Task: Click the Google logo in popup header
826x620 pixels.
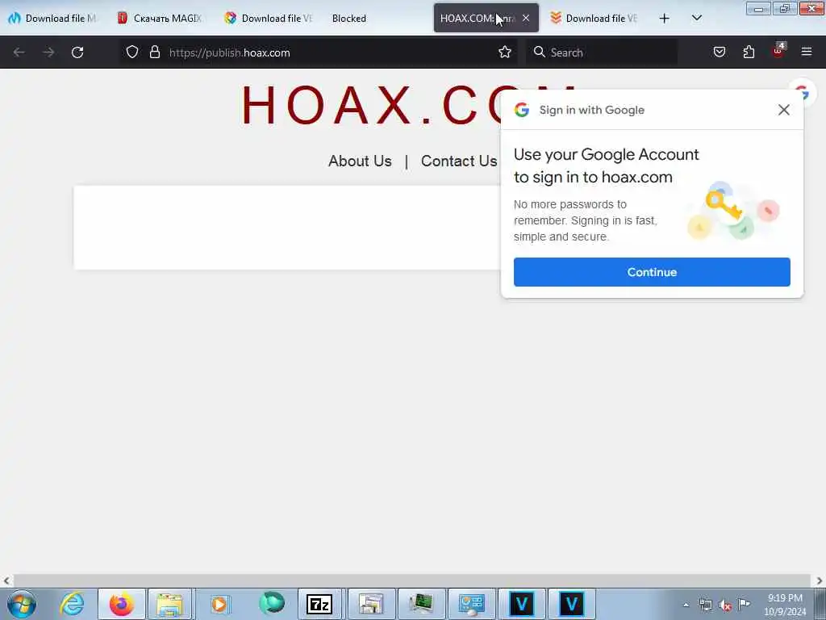Action: pos(522,110)
